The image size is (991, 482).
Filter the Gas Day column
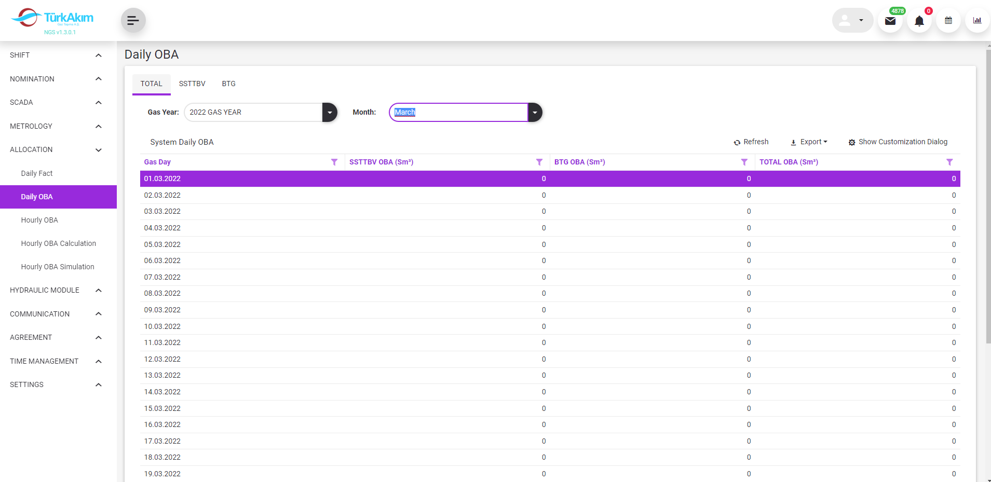[x=334, y=162]
